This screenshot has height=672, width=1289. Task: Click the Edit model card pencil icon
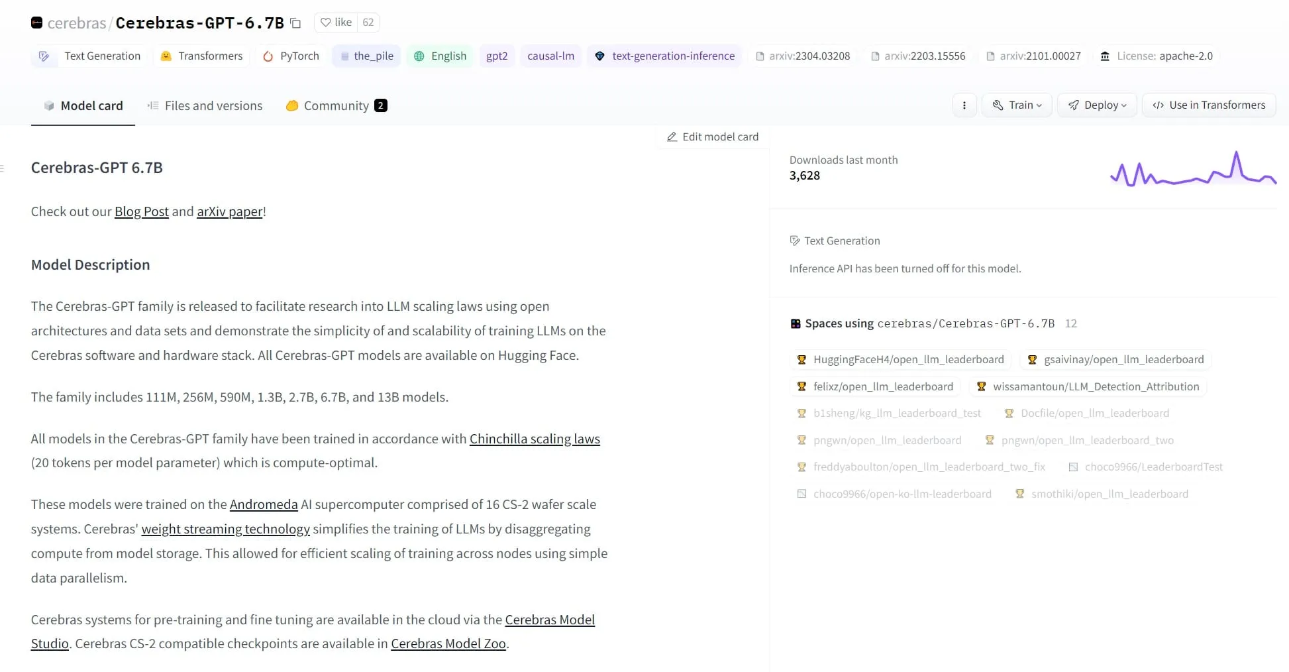(672, 137)
